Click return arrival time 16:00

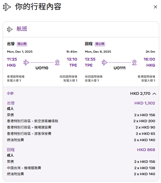pyautogui.click(x=149, y=59)
